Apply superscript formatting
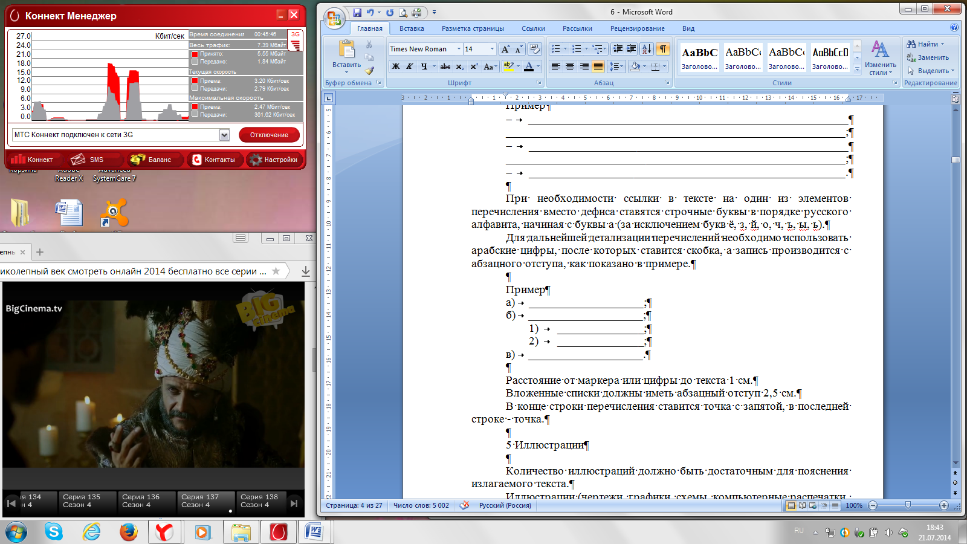Screen dimensions: 967x544 click(474, 66)
